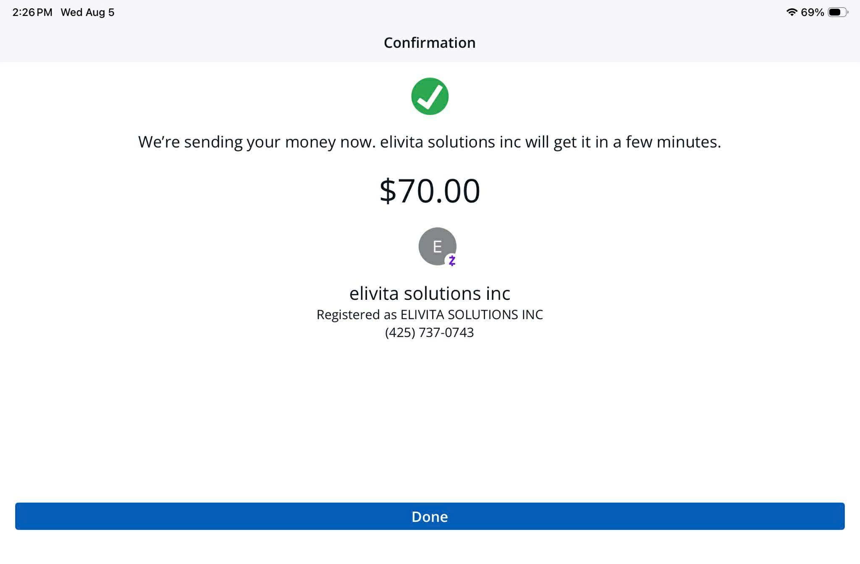
Task: Click the dollar sign of the amount
Action: click(388, 191)
